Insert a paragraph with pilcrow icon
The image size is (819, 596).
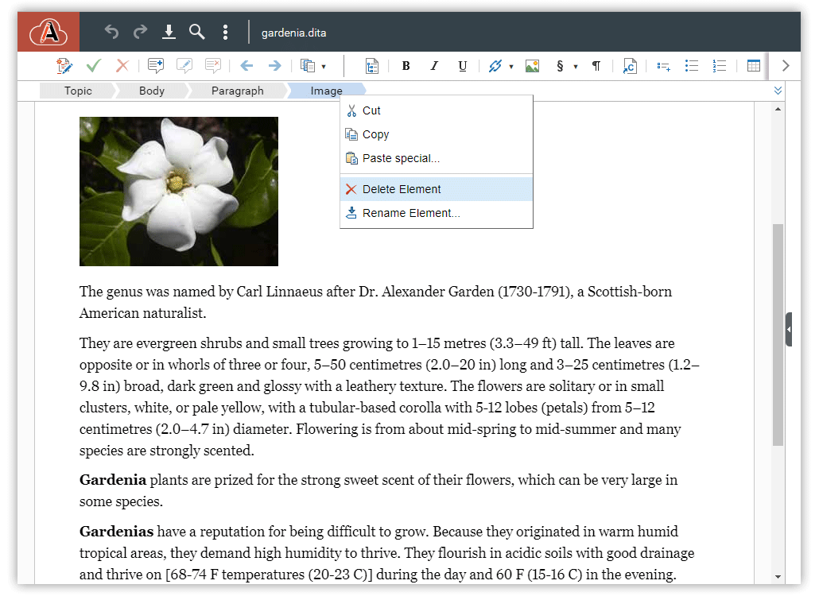596,66
